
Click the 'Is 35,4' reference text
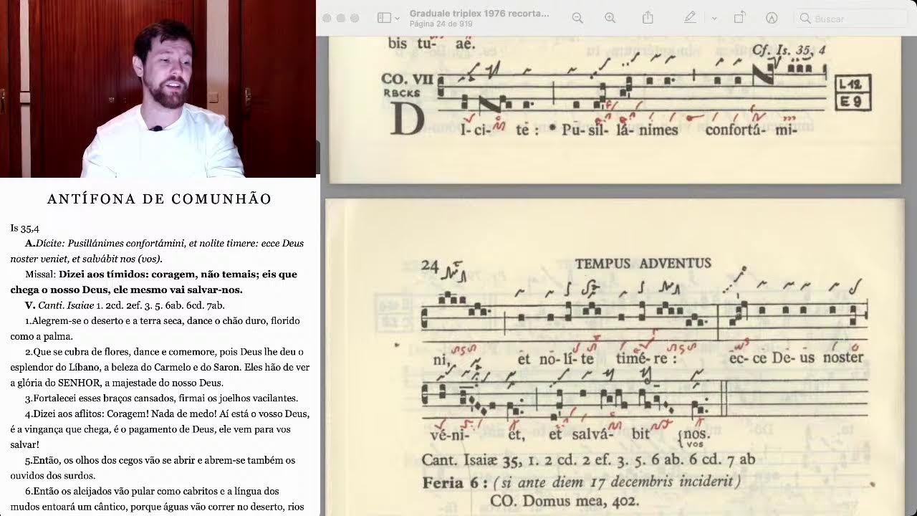pos(24,229)
